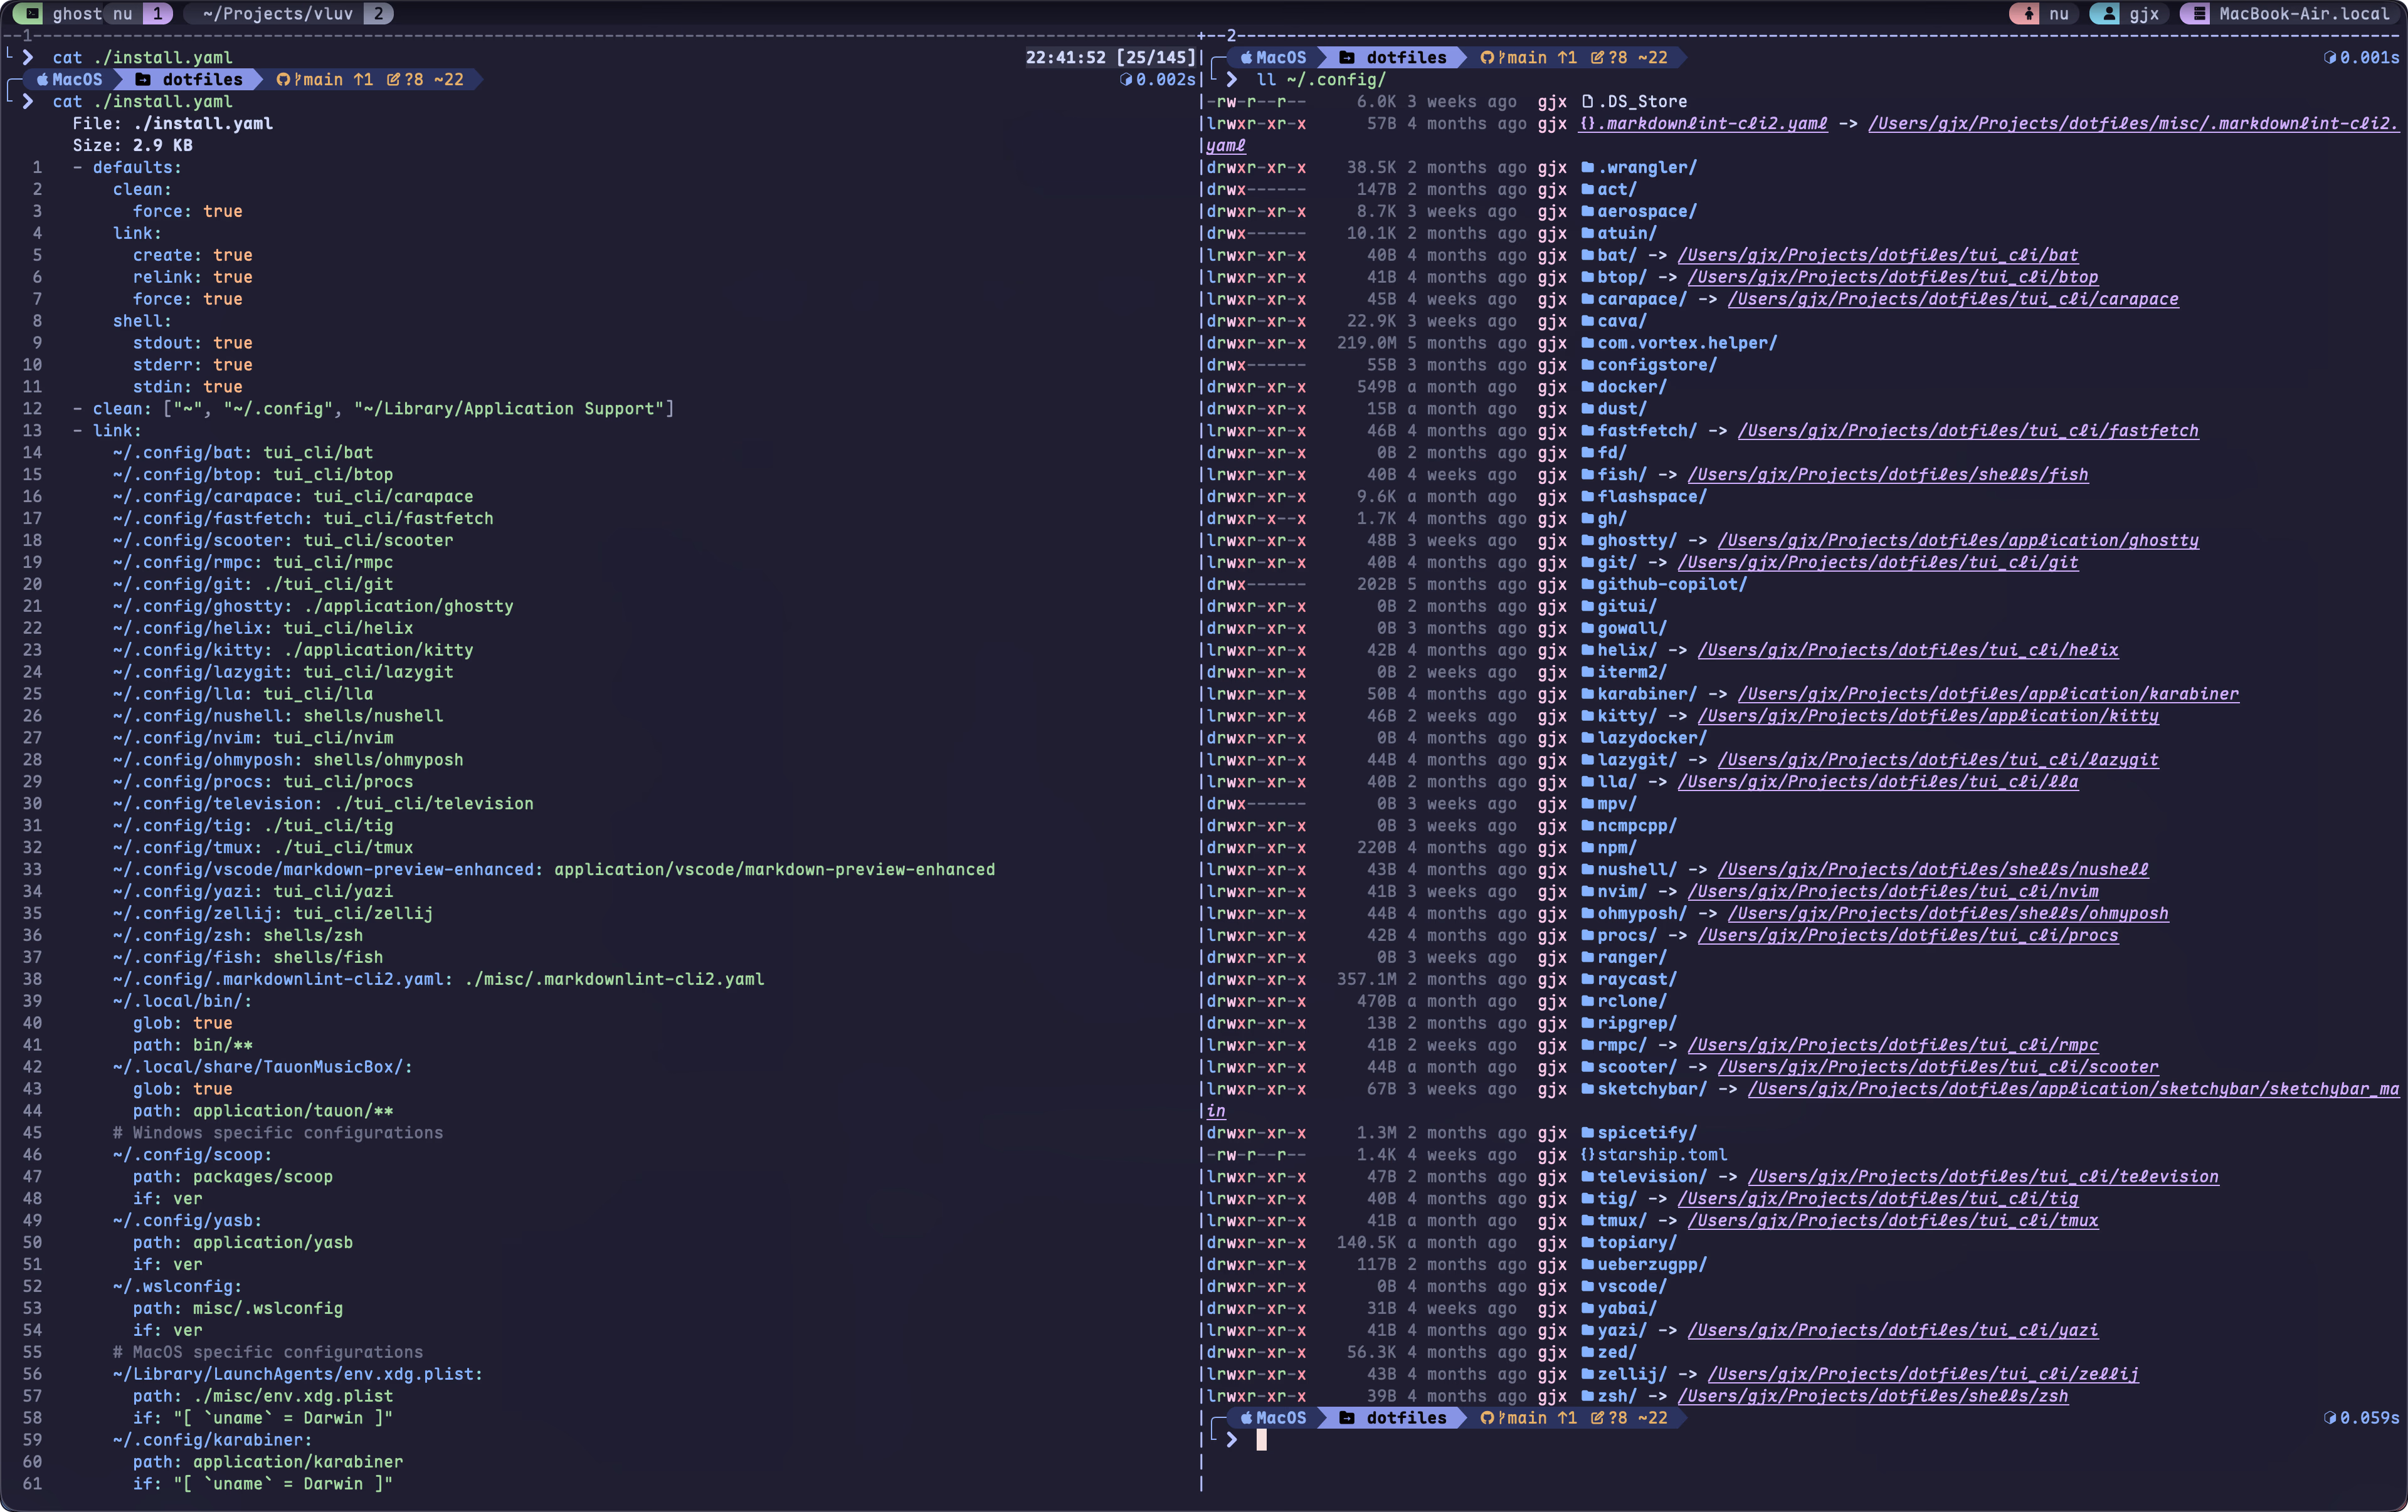
Task: Click the cursor at the bottom-right empty prompt
Action: [x=1261, y=1439]
